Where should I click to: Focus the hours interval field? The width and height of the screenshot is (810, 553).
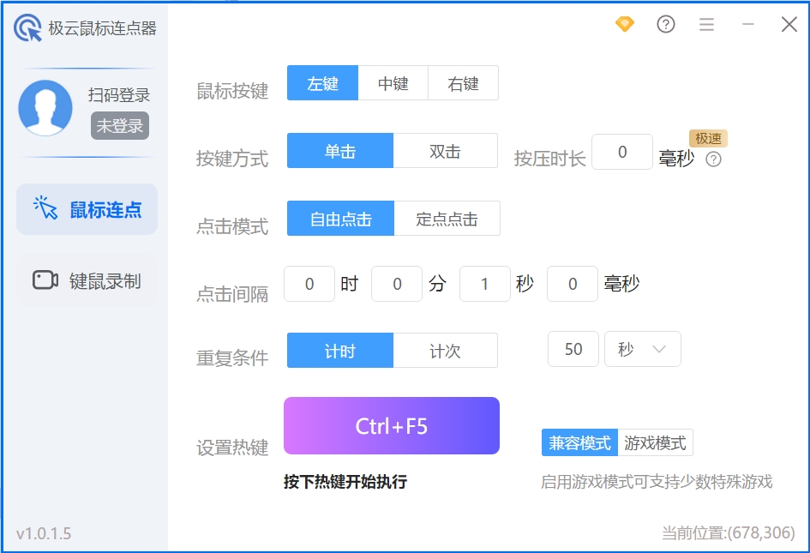(309, 284)
